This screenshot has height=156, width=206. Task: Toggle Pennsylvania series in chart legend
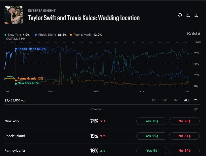(x=86, y=35)
